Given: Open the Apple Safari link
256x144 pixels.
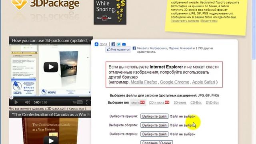Looking at the screenshot, I should coord(204,82).
